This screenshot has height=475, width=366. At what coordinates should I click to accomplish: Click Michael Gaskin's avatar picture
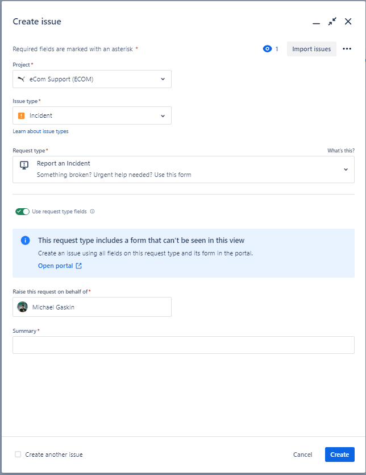[x=22, y=307]
